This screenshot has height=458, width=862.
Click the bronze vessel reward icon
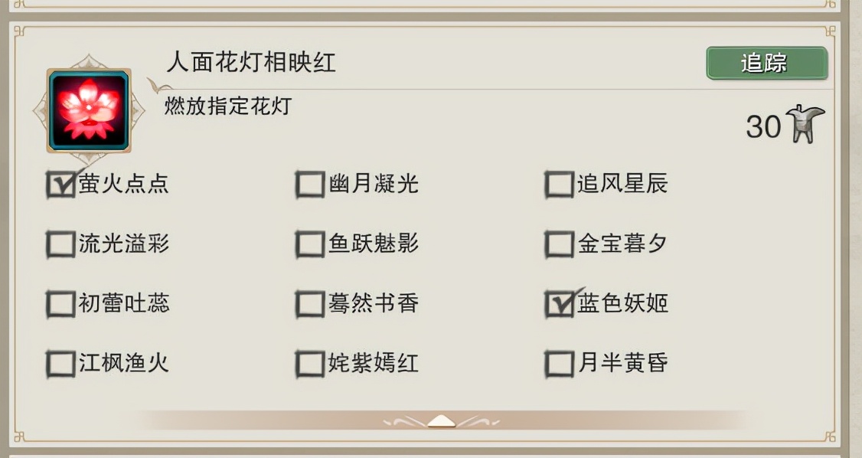coord(806,124)
